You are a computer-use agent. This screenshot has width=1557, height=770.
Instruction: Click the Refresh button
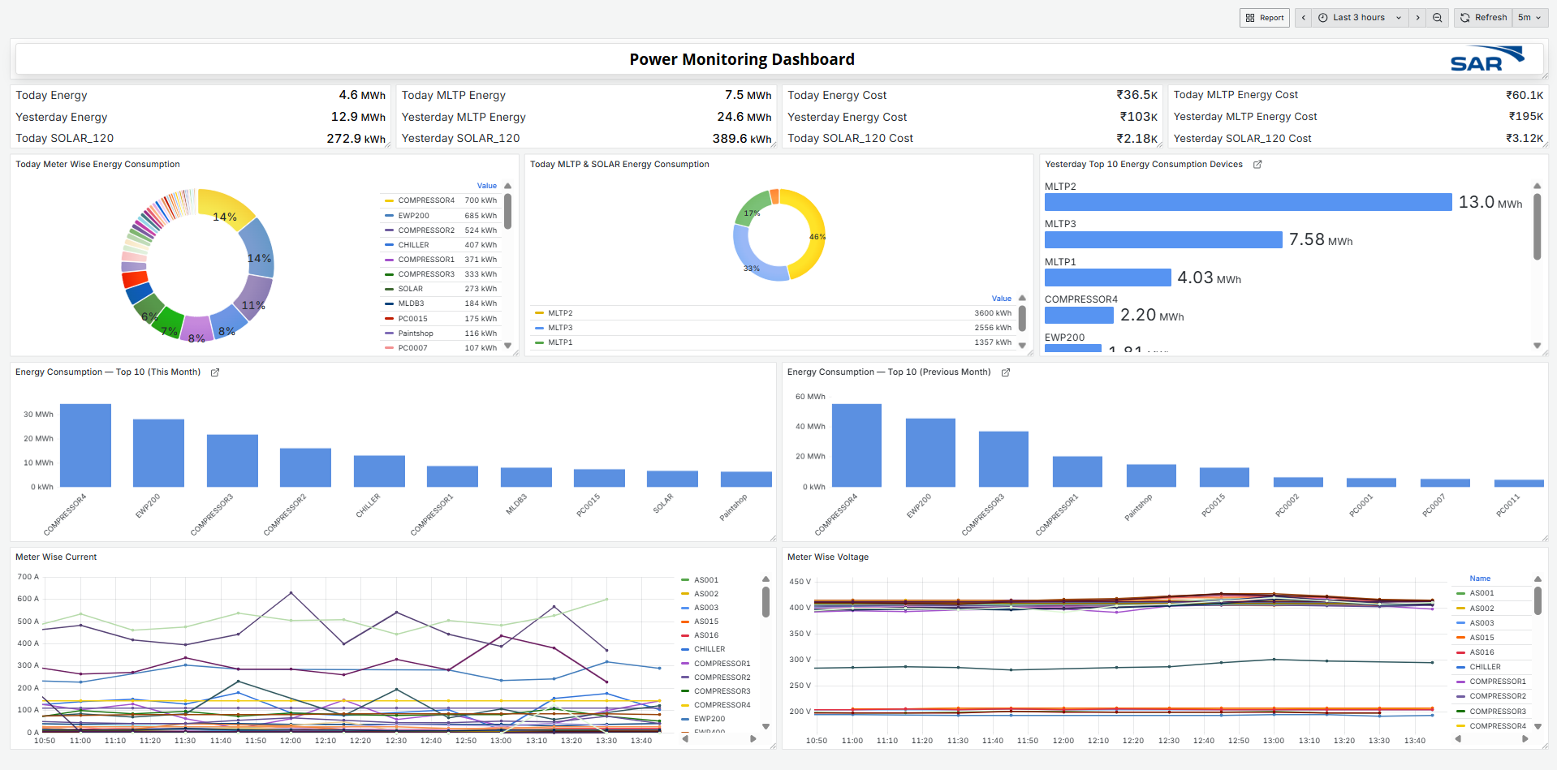coord(1483,18)
